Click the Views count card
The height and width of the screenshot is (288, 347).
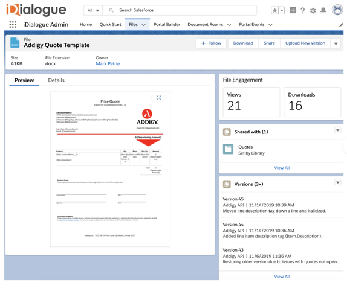[x=251, y=102]
